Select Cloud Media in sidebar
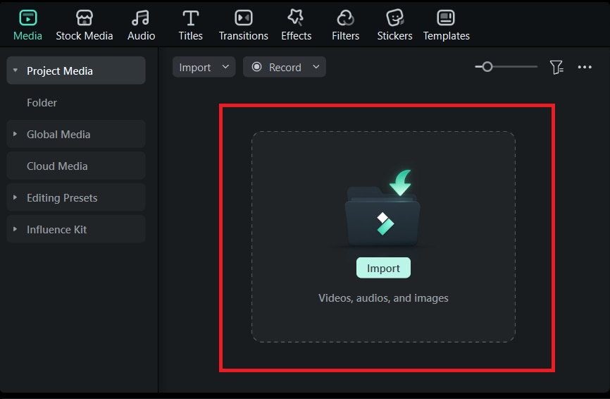The height and width of the screenshot is (399, 610). point(57,166)
